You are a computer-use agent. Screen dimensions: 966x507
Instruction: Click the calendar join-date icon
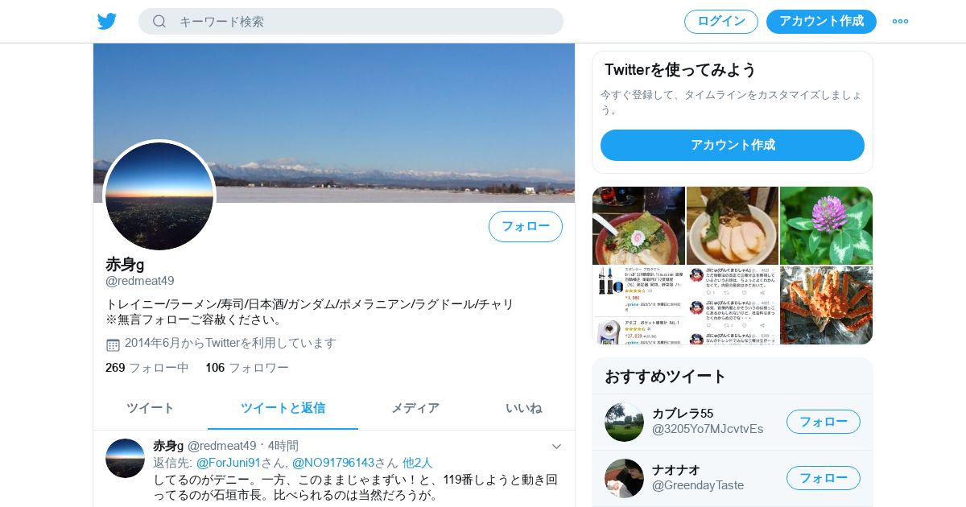tap(113, 344)
